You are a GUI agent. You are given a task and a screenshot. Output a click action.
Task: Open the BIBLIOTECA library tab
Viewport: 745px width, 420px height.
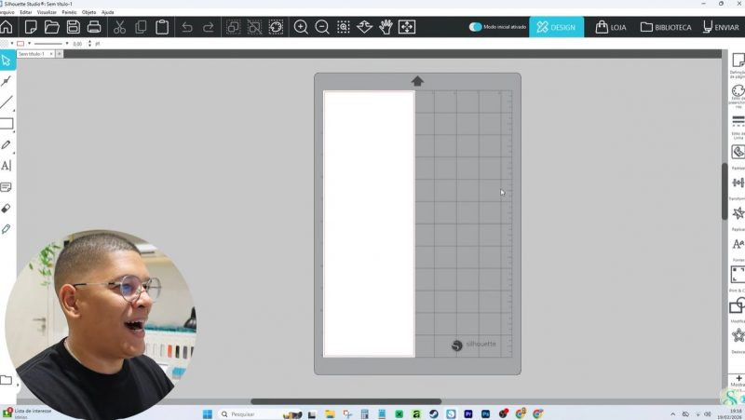666,27
